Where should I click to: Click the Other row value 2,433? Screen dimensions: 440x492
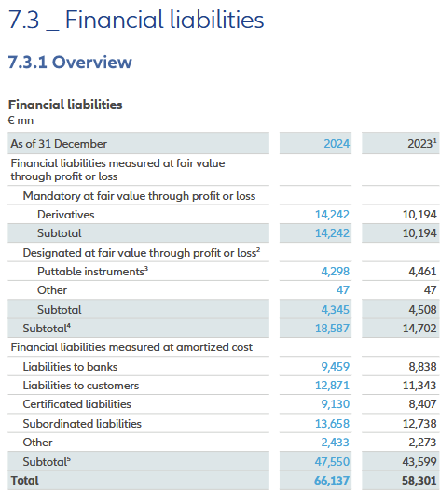pyautogui.click(x=335, y=443)
